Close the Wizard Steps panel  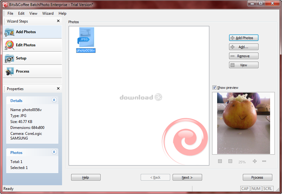point(58,21)
